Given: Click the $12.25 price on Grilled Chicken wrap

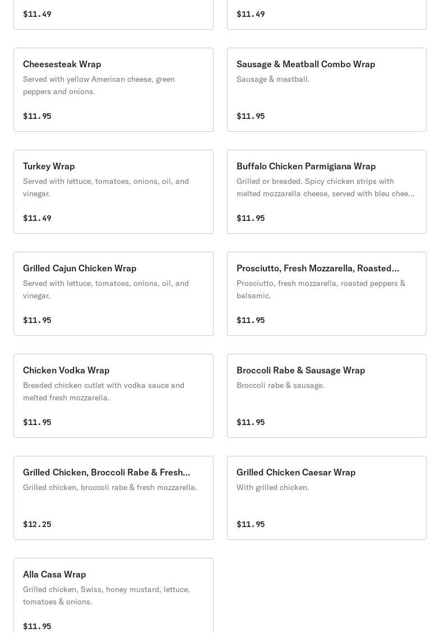Looking at the screenshot, I should (x=37, y=524).
